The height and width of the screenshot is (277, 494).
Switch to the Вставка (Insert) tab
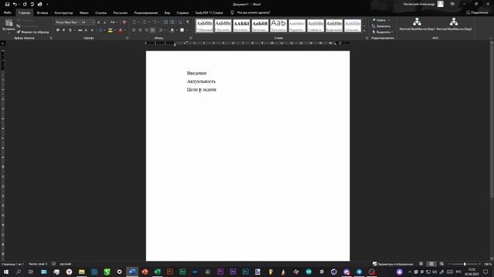click(x=42, y=13)
